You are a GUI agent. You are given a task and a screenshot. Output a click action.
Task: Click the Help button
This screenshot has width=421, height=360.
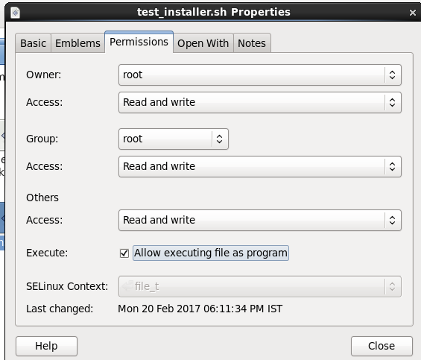tap(46, 346)
